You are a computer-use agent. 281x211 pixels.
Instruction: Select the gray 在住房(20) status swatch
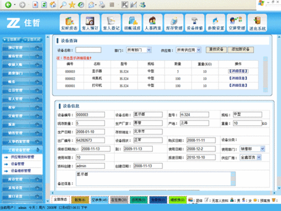pos(119,200)
